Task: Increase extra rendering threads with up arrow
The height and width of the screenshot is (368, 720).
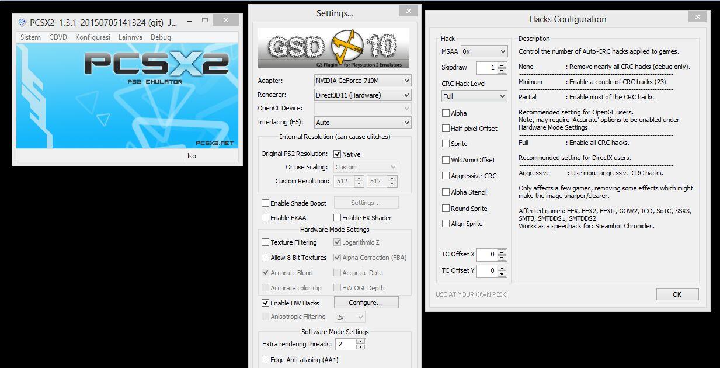Action: tap(361, 342)
